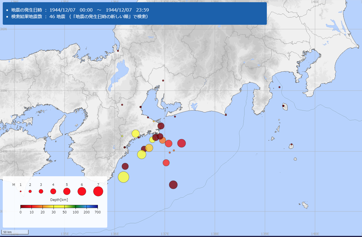The height and width of the screenshot is (237, 362).
Task: Pick the orange 10-20 km depth segment
Action: [x=37, y=206]
